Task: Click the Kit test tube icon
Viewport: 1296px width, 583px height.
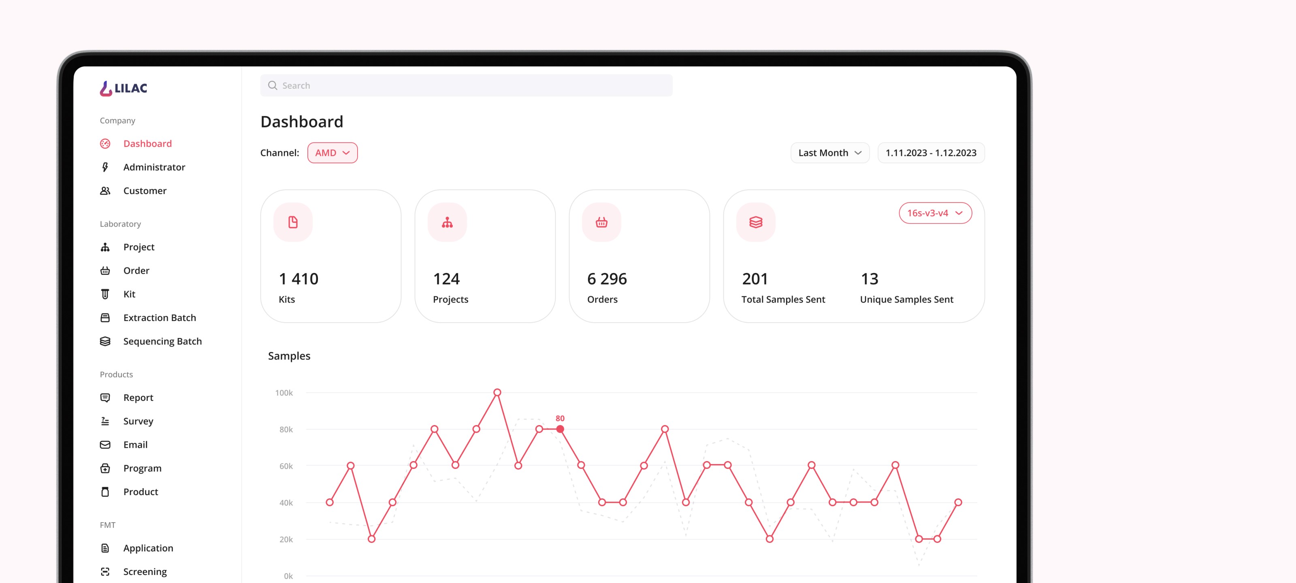Action: pos(105,294)
